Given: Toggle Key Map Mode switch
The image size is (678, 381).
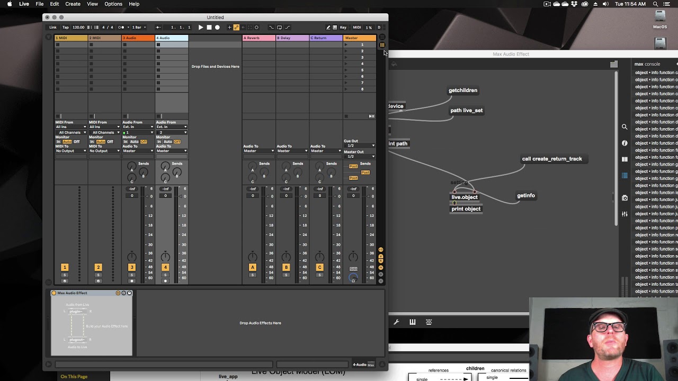Looking at the screenshot, I should point(343,27).
